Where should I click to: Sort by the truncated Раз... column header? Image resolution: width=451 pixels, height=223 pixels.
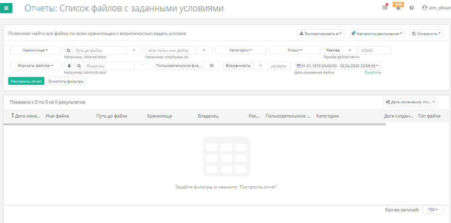pos(254,116)
